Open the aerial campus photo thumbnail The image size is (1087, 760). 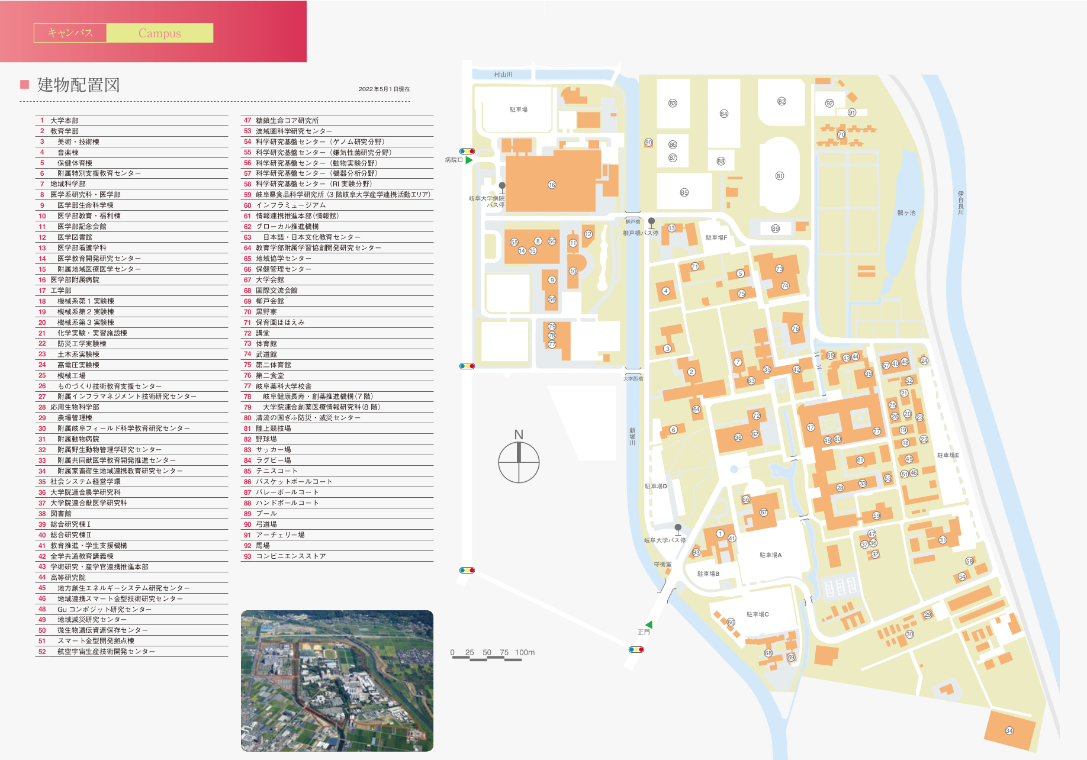point(337,681)
